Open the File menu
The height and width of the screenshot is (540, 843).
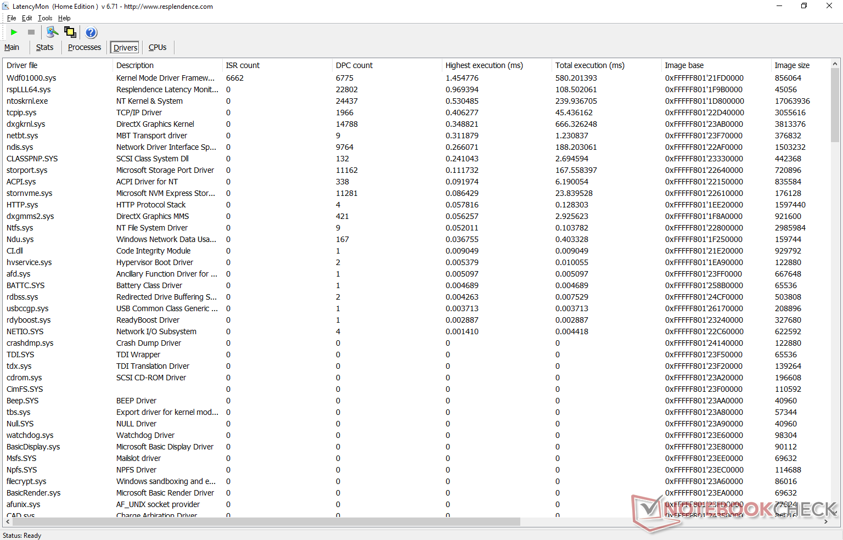pos(12,18)
